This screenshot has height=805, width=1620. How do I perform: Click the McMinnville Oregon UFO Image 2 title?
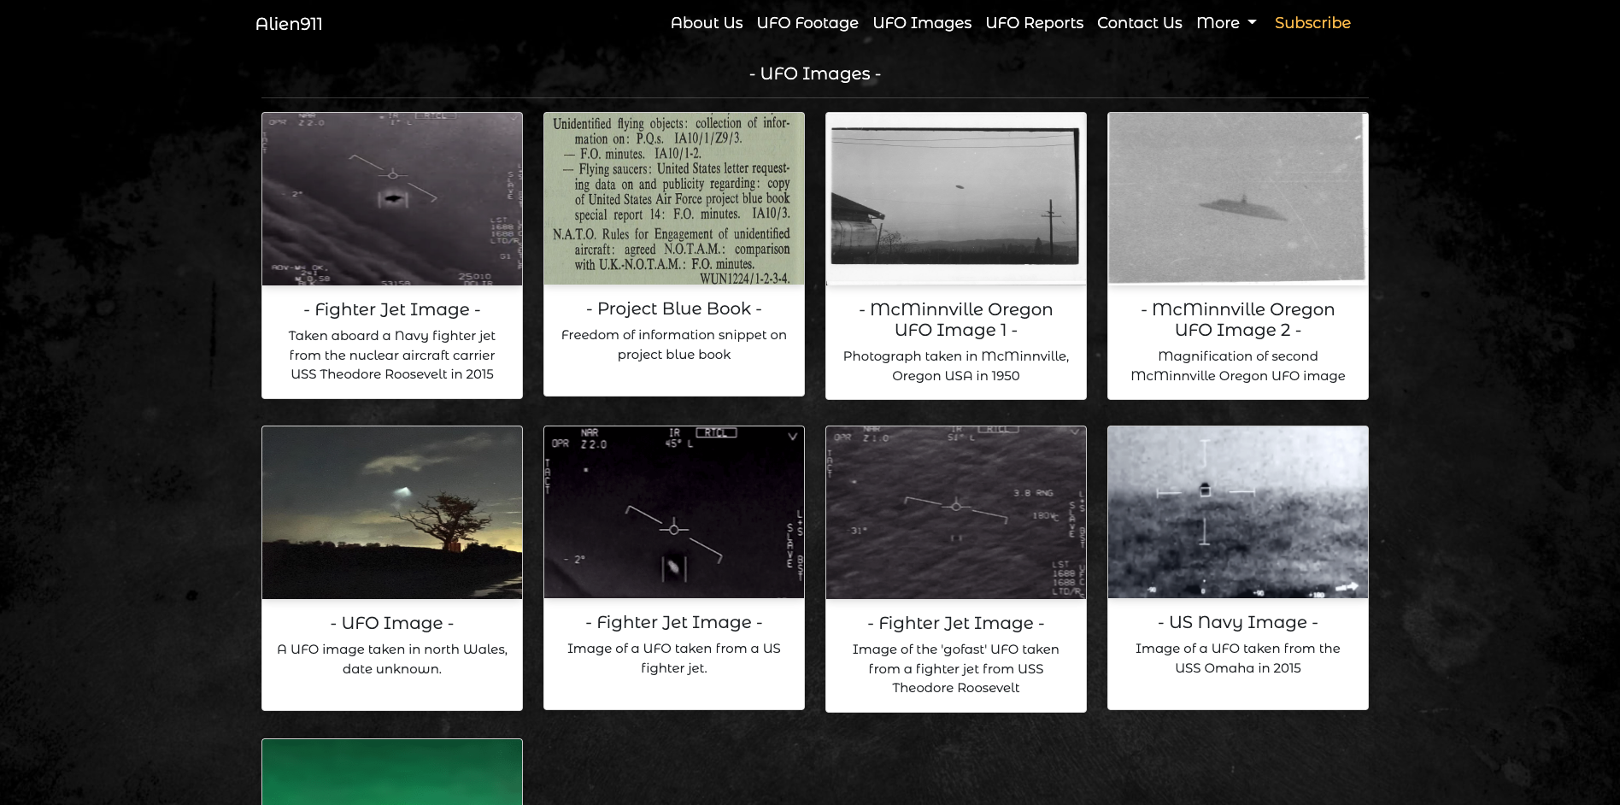pos(1238,320)
